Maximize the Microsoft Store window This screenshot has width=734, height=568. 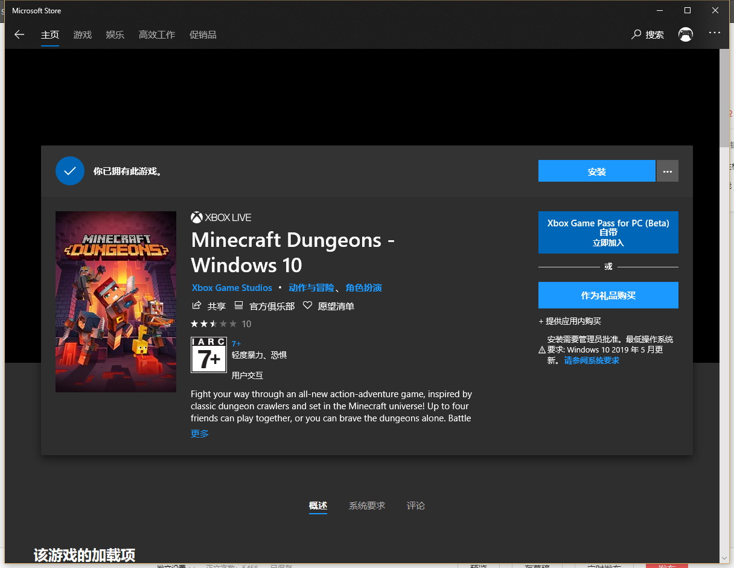pos(687,10)
